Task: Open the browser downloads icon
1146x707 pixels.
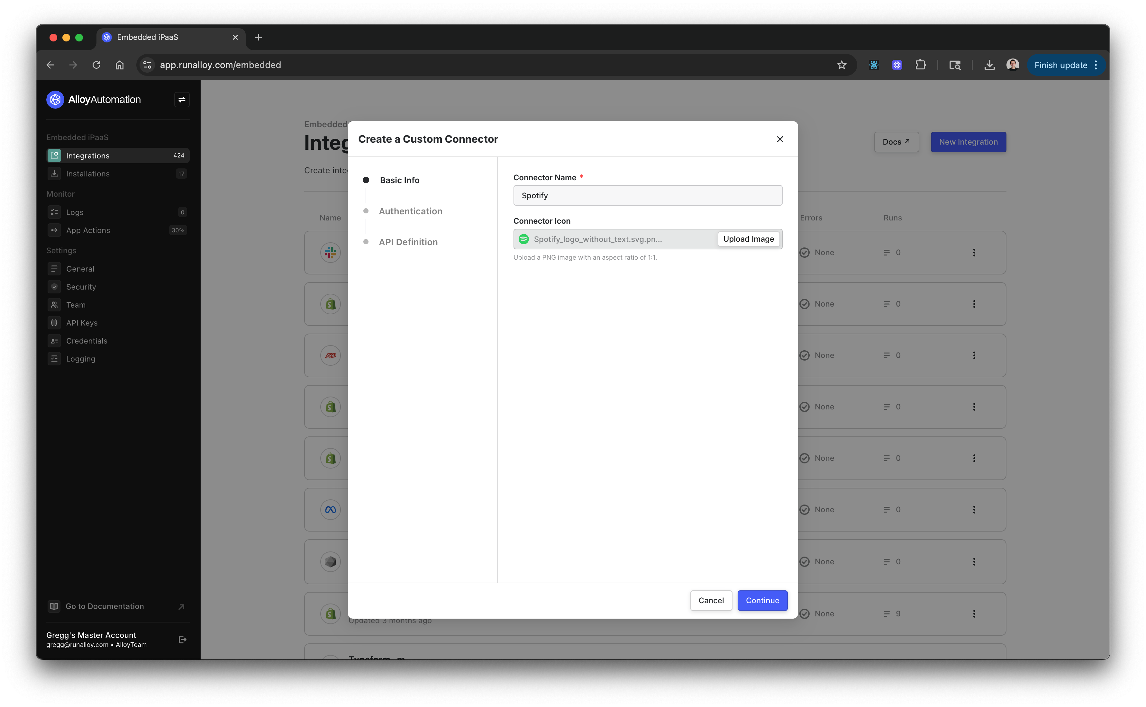Action: 989,65
